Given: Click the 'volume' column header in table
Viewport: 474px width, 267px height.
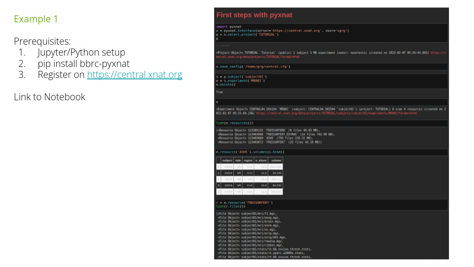Looking at the screenshot, I should [x=276, y=161].
